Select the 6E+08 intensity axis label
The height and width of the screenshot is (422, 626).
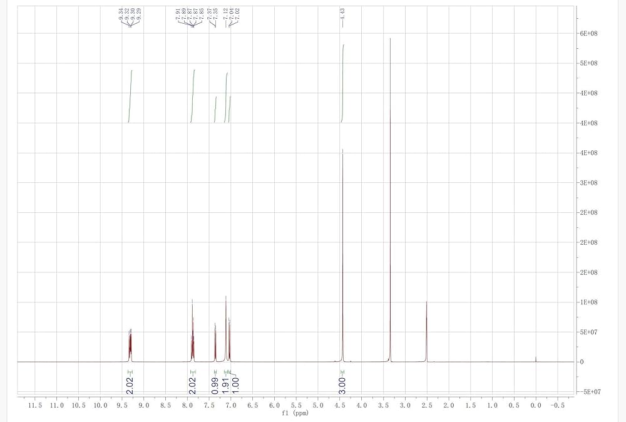(x=590, y=33)
